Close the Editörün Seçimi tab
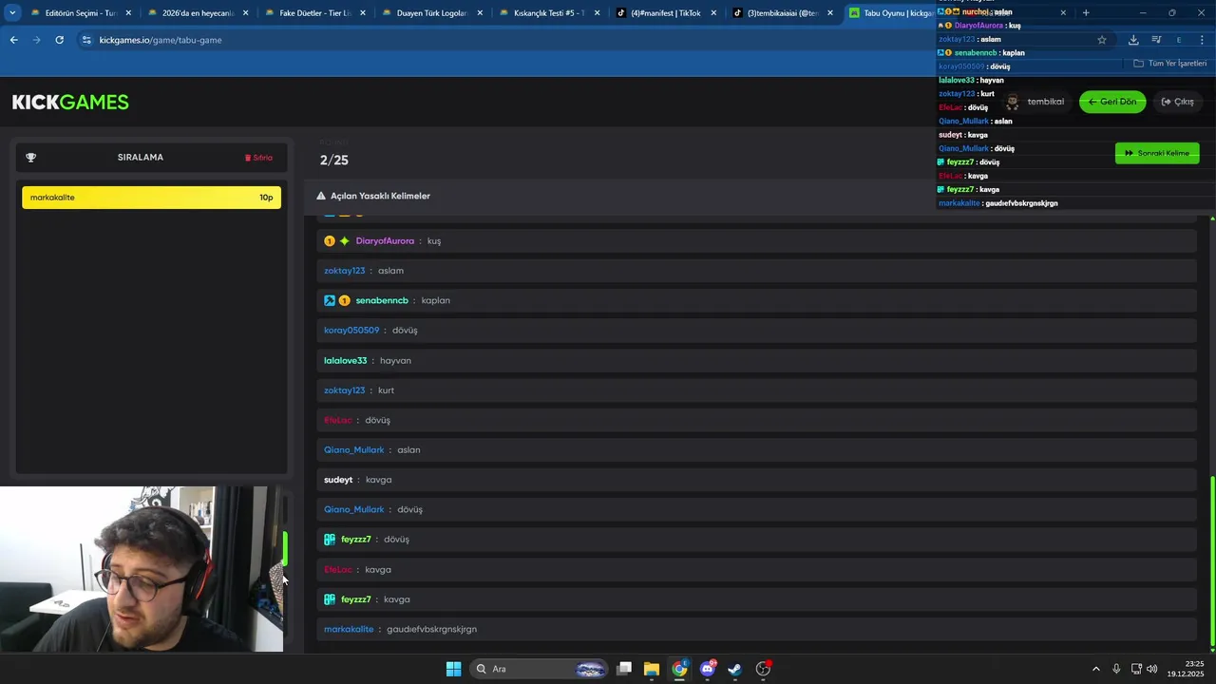1216x684 pixels. (x=129, y=13)
